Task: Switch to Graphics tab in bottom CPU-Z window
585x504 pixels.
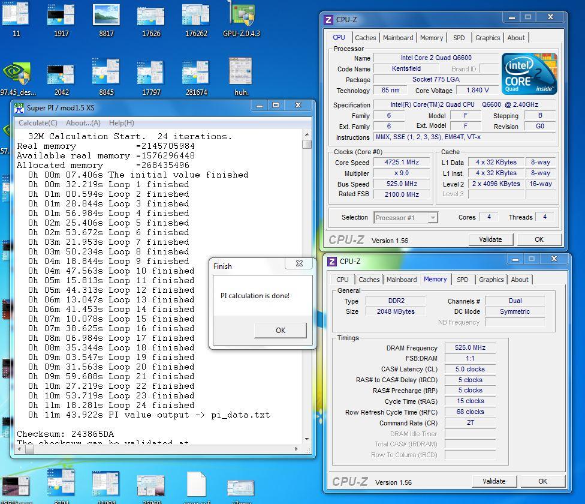Action: click(491, 280)
